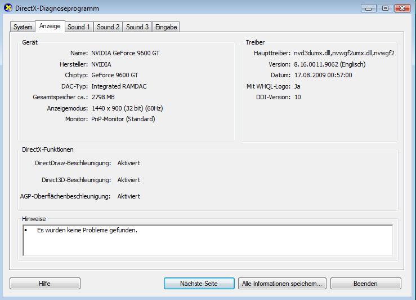Click the text 'Es wurden keine Probleme gefunden.'
Viewport: 416px width, 300px height.
[87, 230]
